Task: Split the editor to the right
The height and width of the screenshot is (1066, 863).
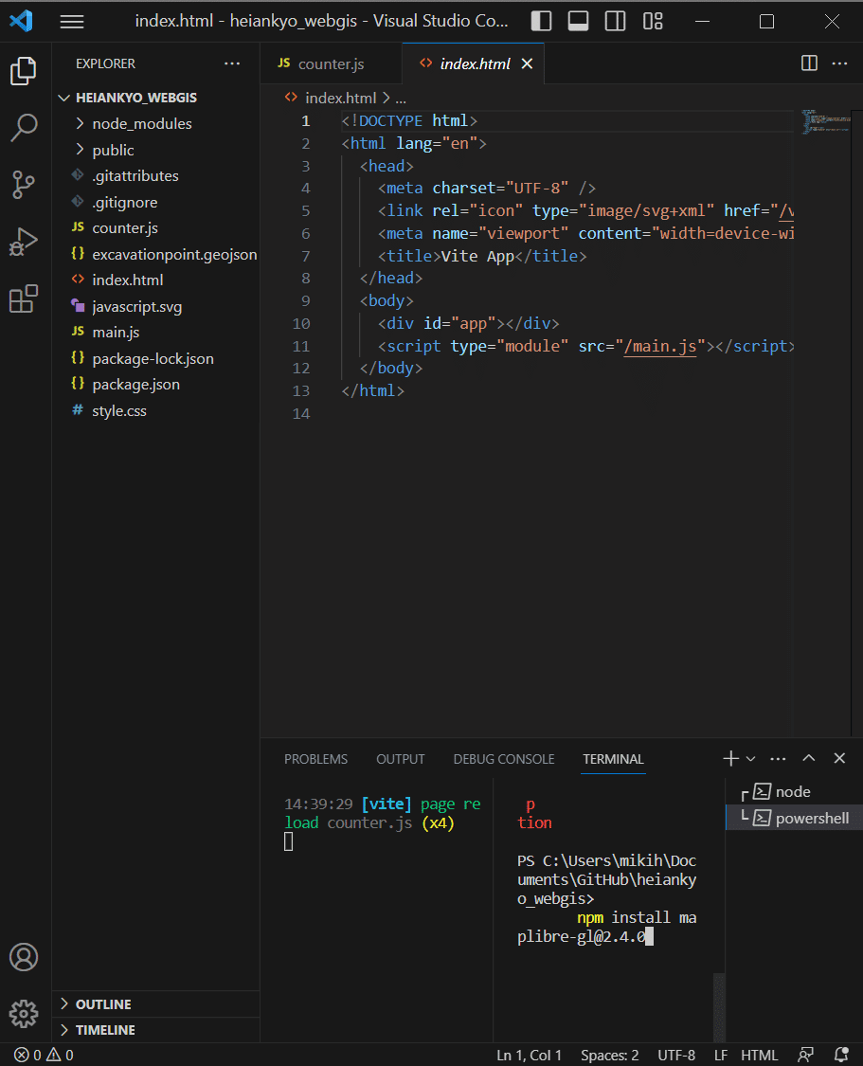Action: click(809, 63)
